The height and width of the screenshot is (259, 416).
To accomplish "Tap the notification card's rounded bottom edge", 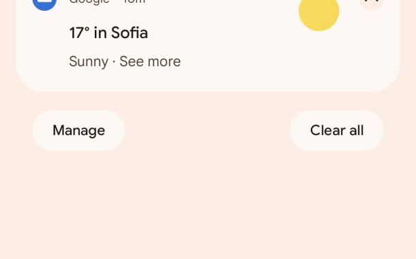I will (x=208, y=89).
